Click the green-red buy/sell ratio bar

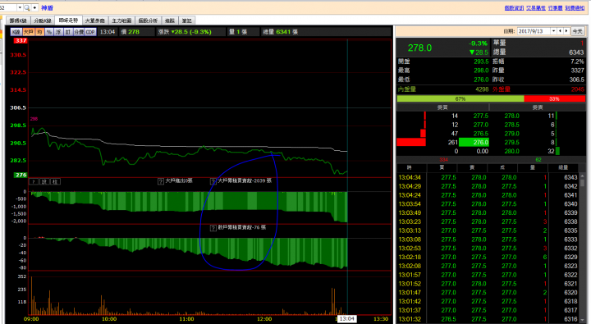point(491,98)
